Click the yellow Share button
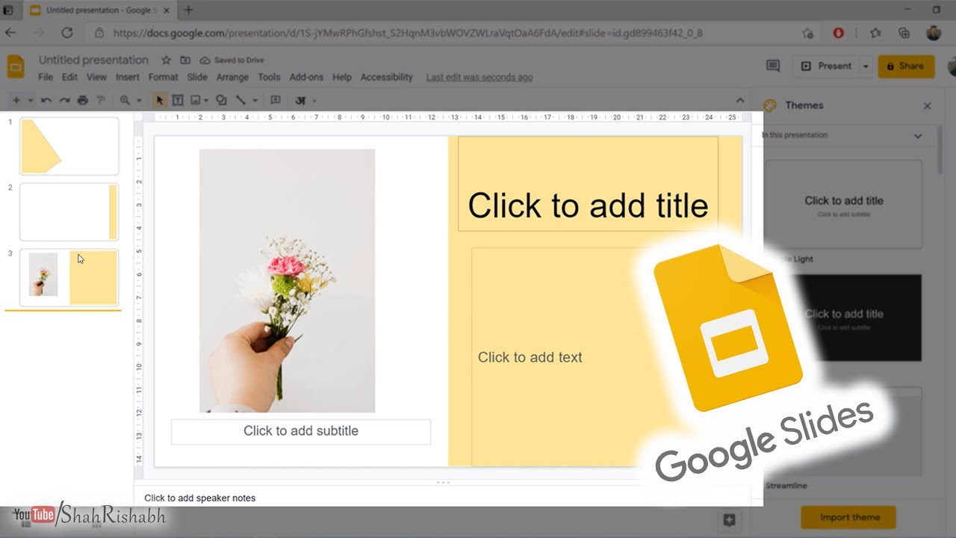This screenshot has width=956, height=538. (906, 66)
